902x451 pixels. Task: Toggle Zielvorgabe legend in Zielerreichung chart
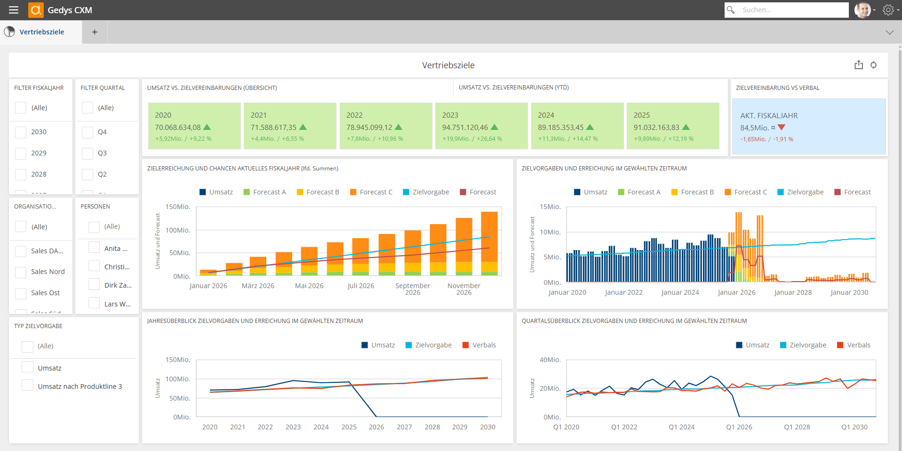tap(426, 192)
